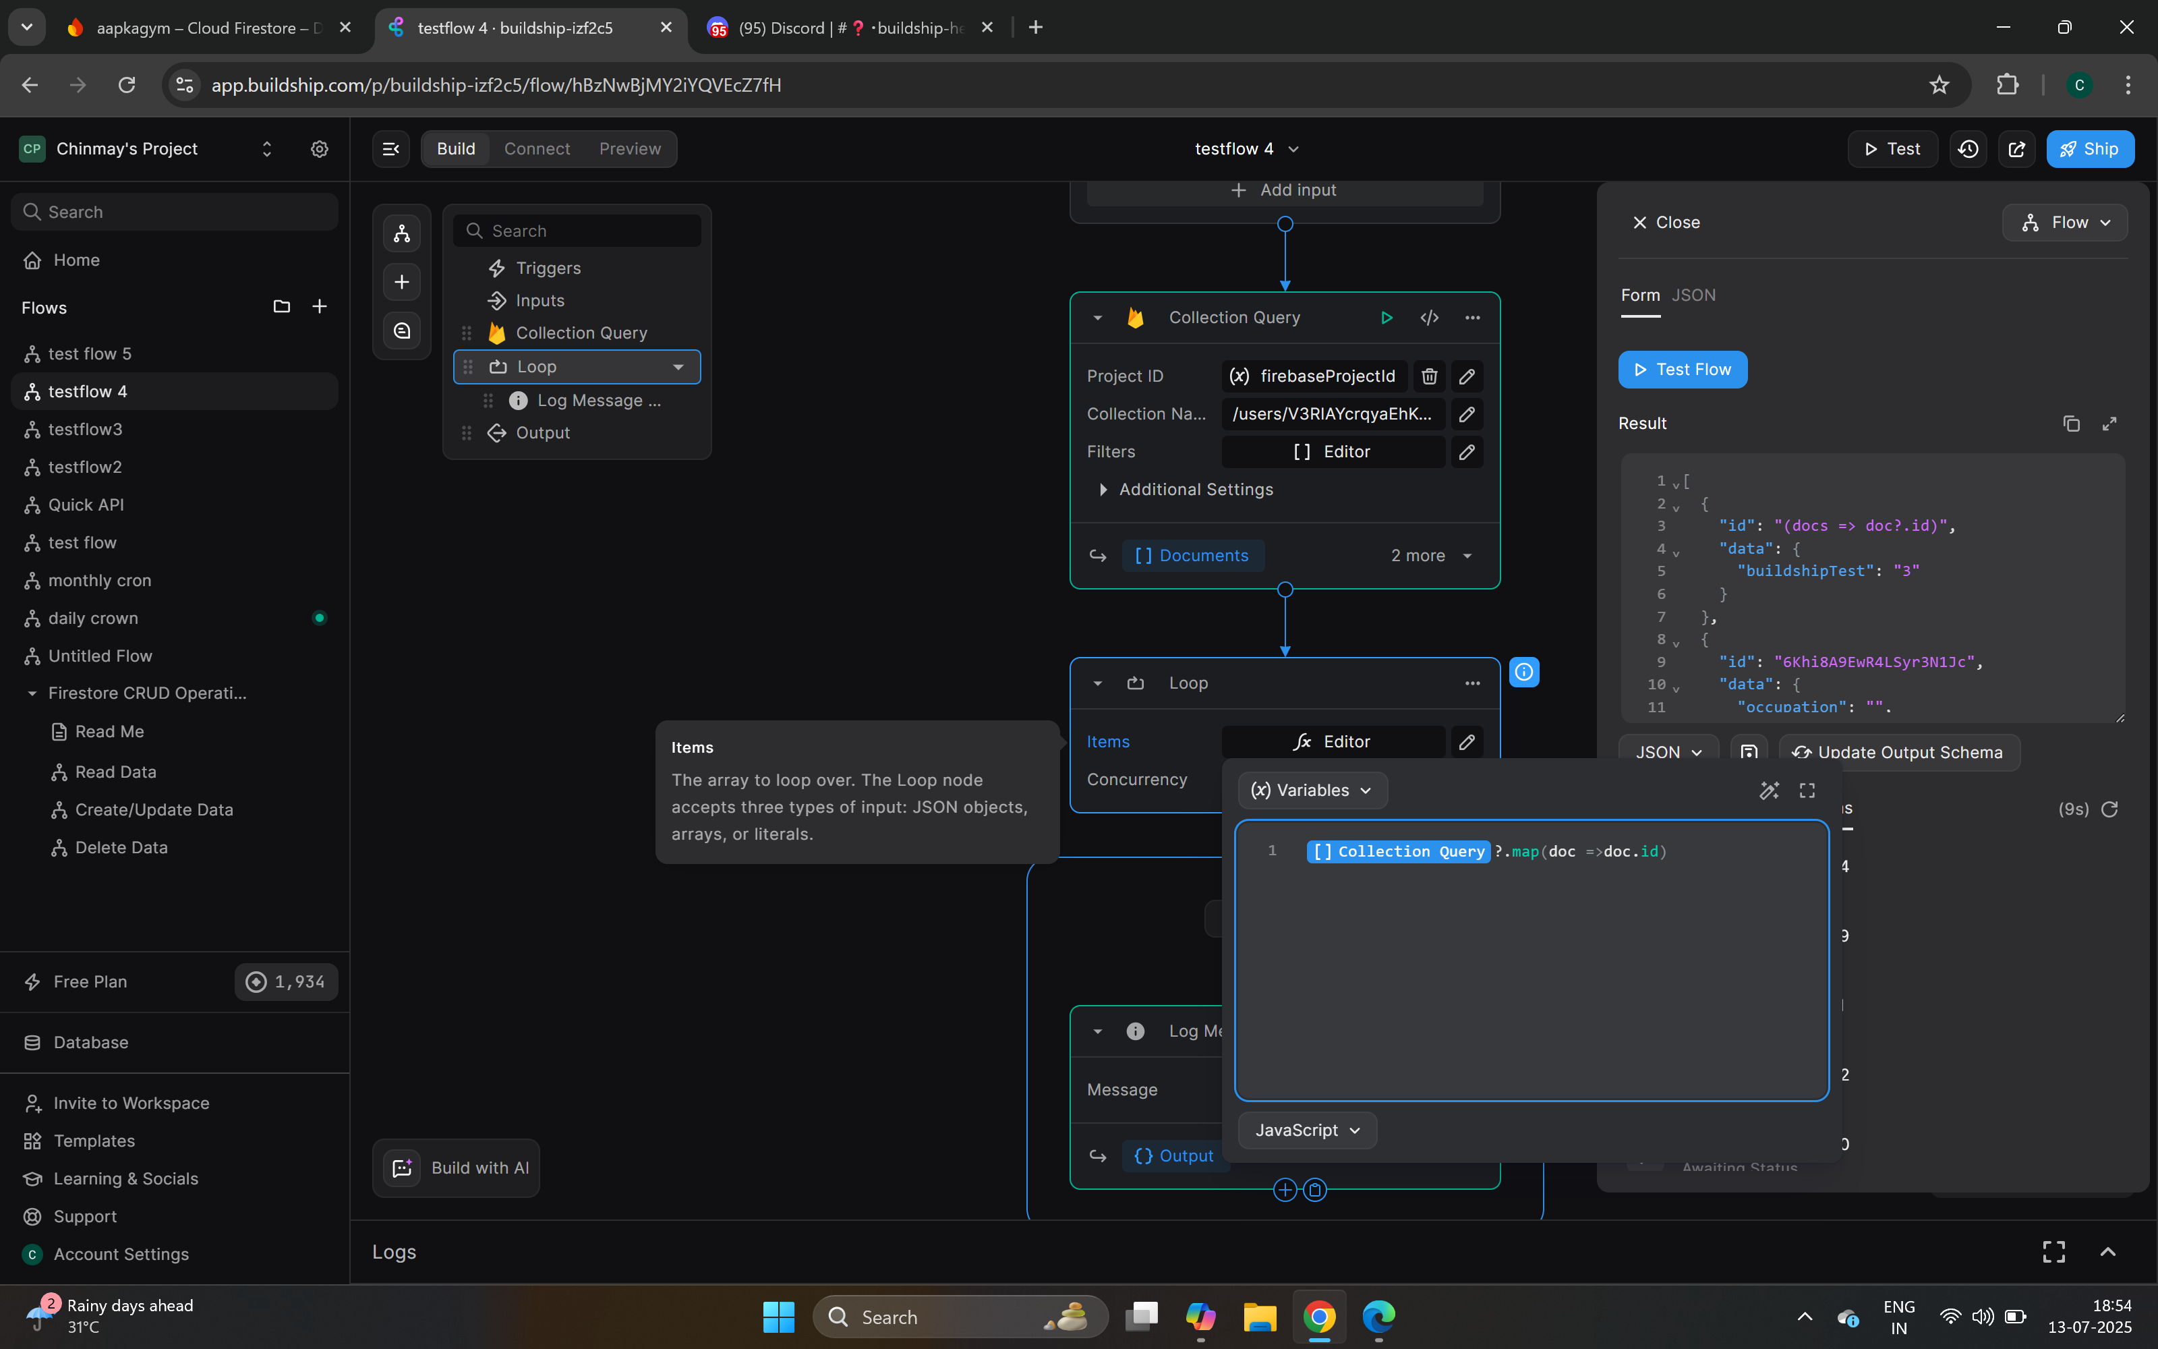The width and height of the screenshot is (2158, 1349).
Task: Refresh the logs timer icon
Action: coord(2110,809)
